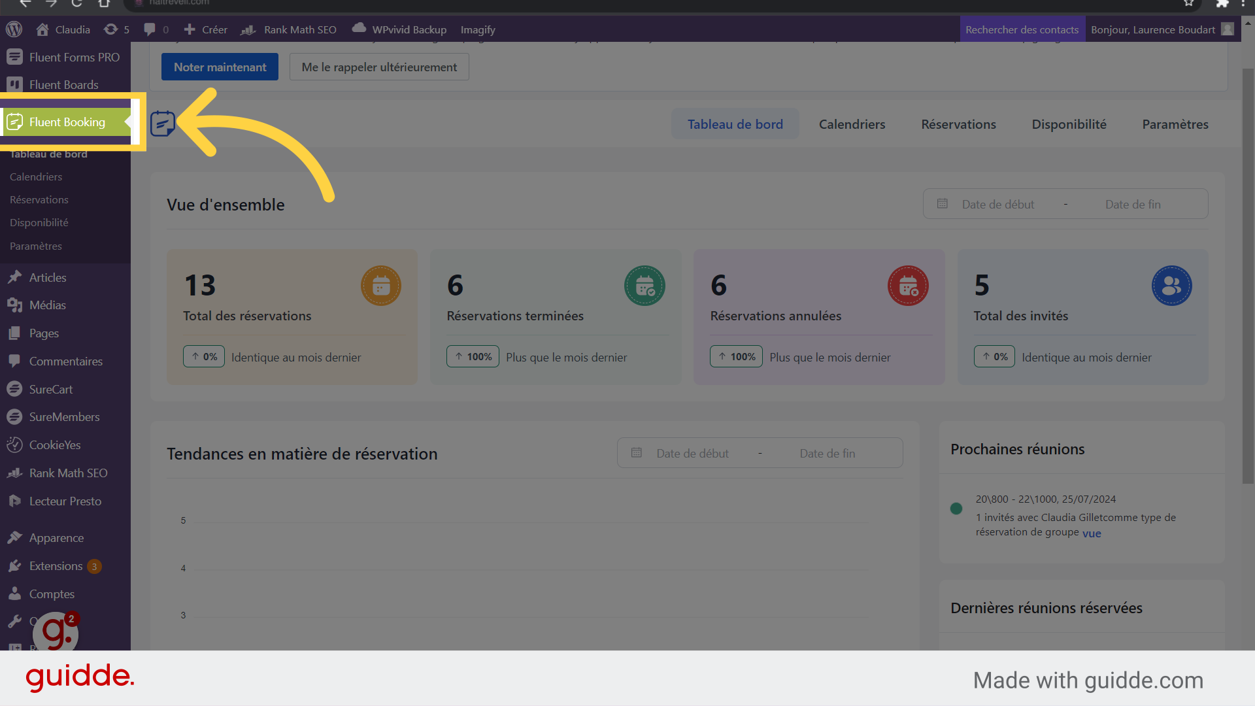Click the green Réservations terminées calendar icon
Viewport: 1255px width, 706px height.
tap(644, 286)
